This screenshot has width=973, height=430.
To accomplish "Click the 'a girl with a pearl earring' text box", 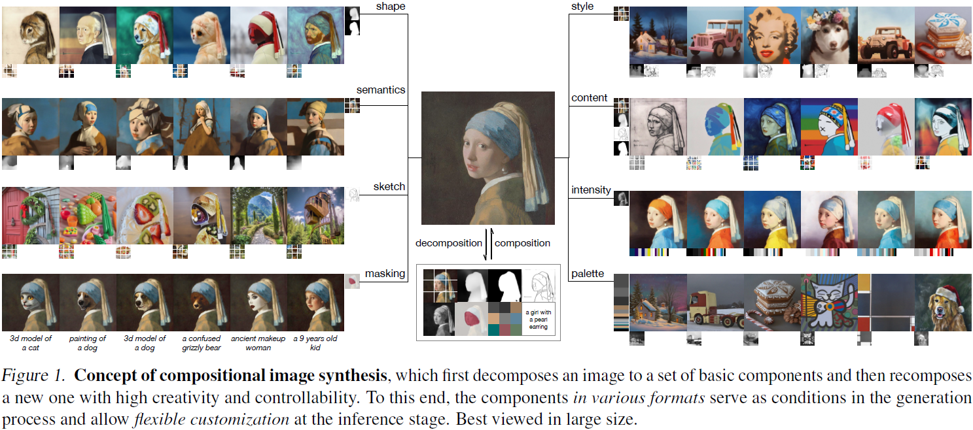I will (x=539, y=318).
